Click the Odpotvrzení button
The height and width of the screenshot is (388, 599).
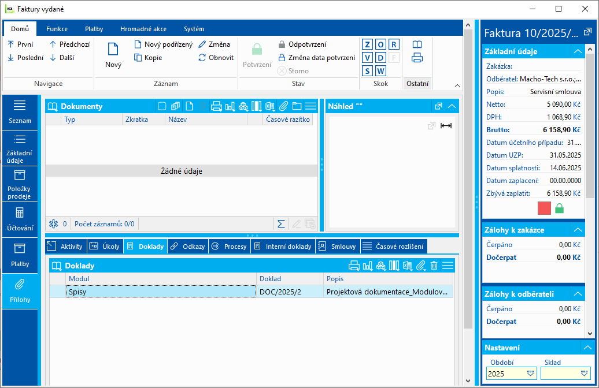tap(302, 44)
